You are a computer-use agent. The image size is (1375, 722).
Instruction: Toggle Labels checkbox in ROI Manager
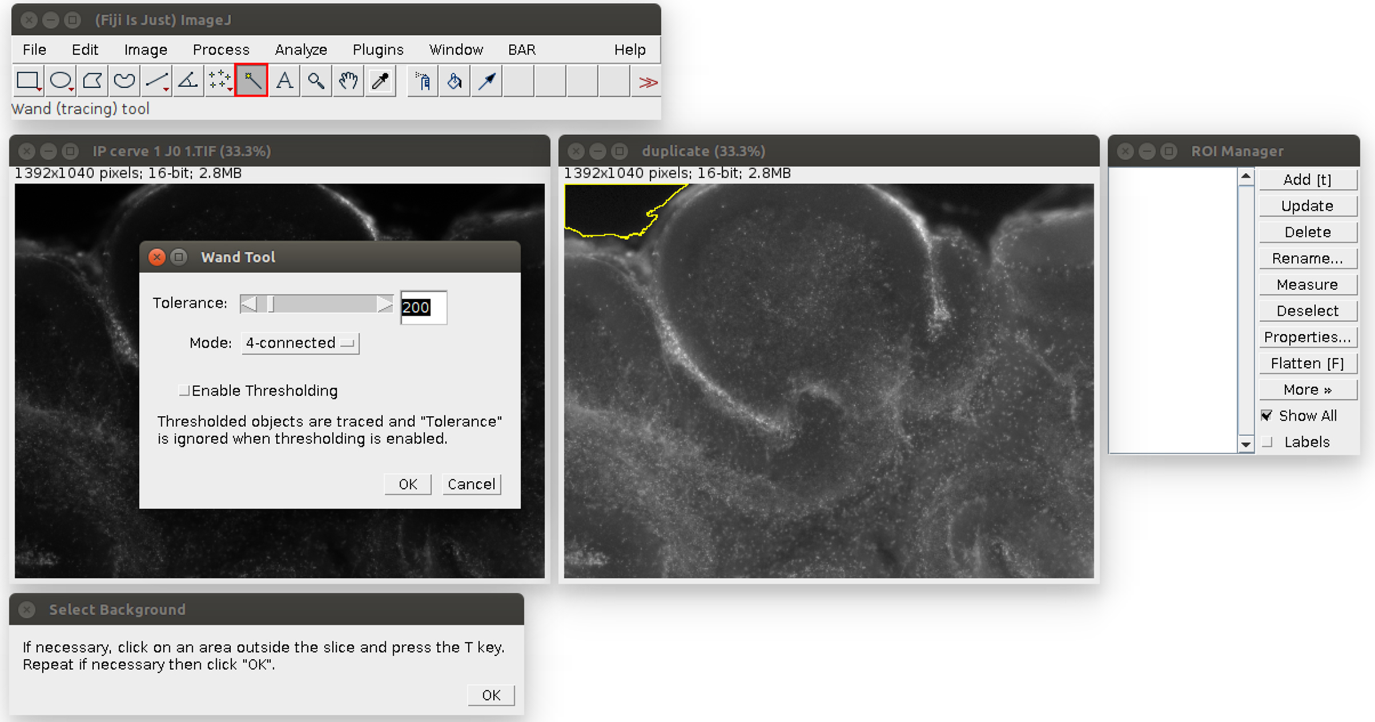coord(1267,442)
